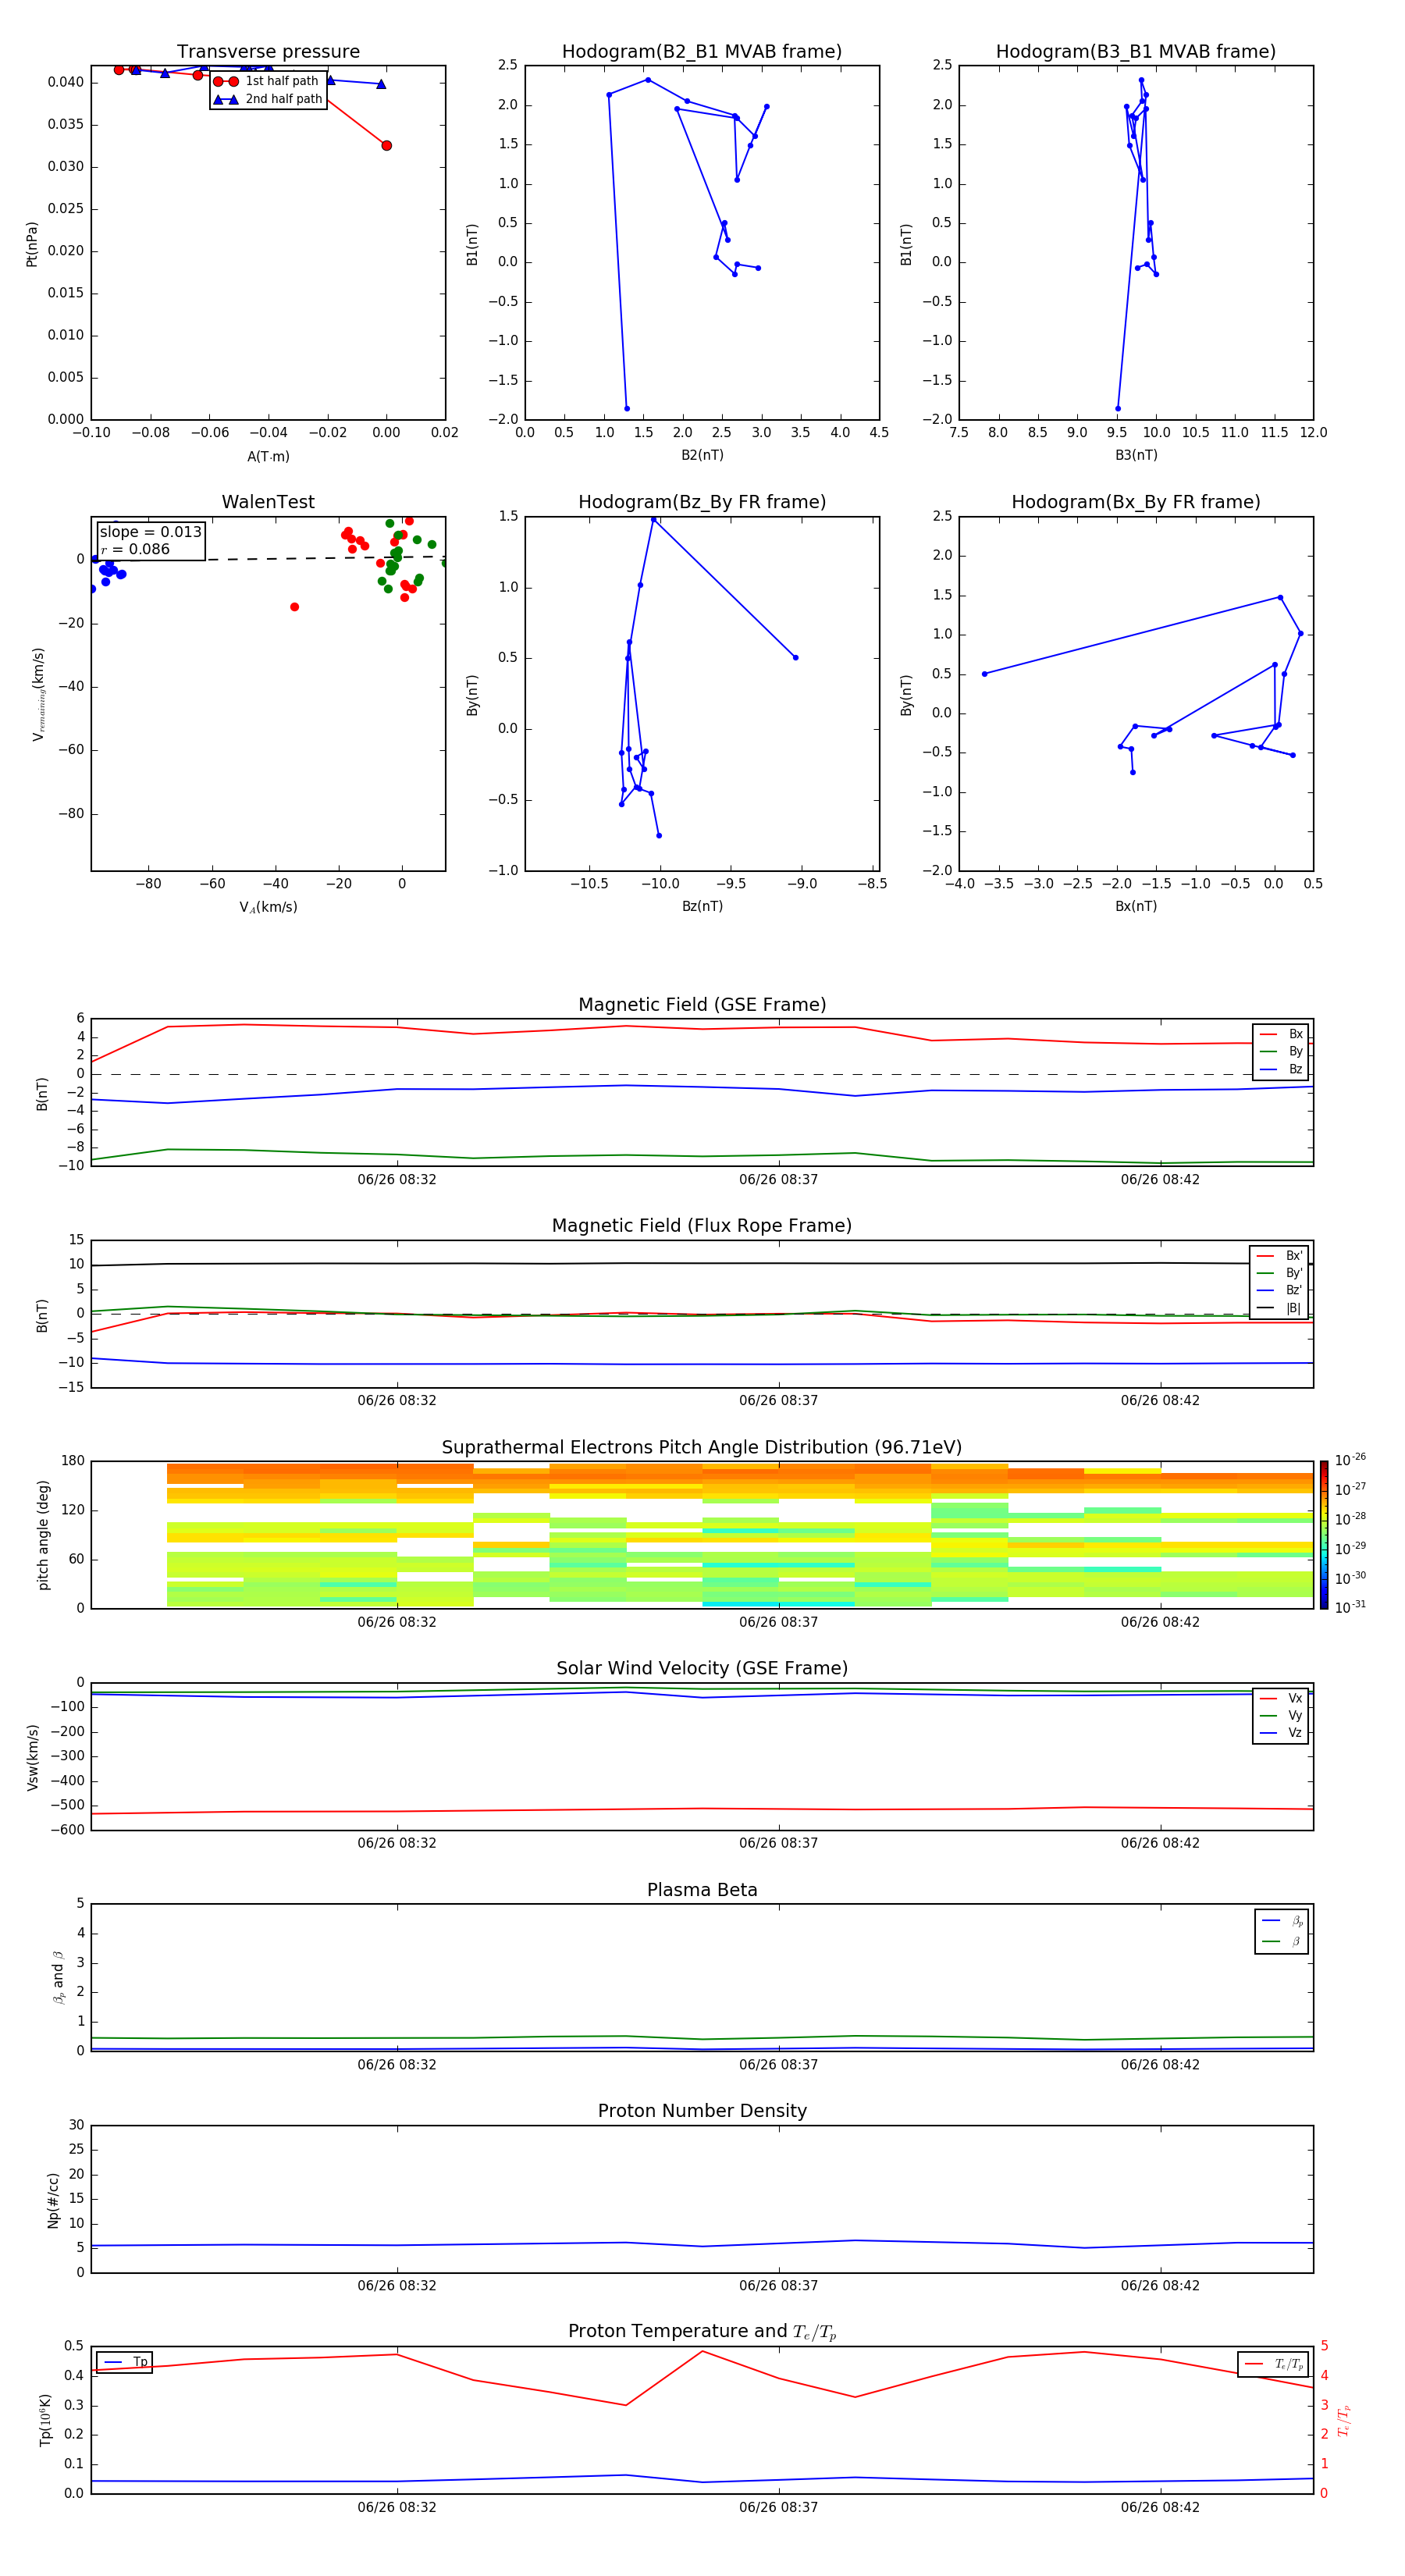
Task: Click the Tp legend entry
Action: pos(125,2362)
